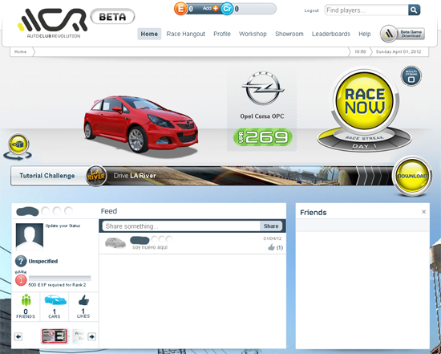
Task: Open the Help menu tab
Action: (x=365, y=34)
